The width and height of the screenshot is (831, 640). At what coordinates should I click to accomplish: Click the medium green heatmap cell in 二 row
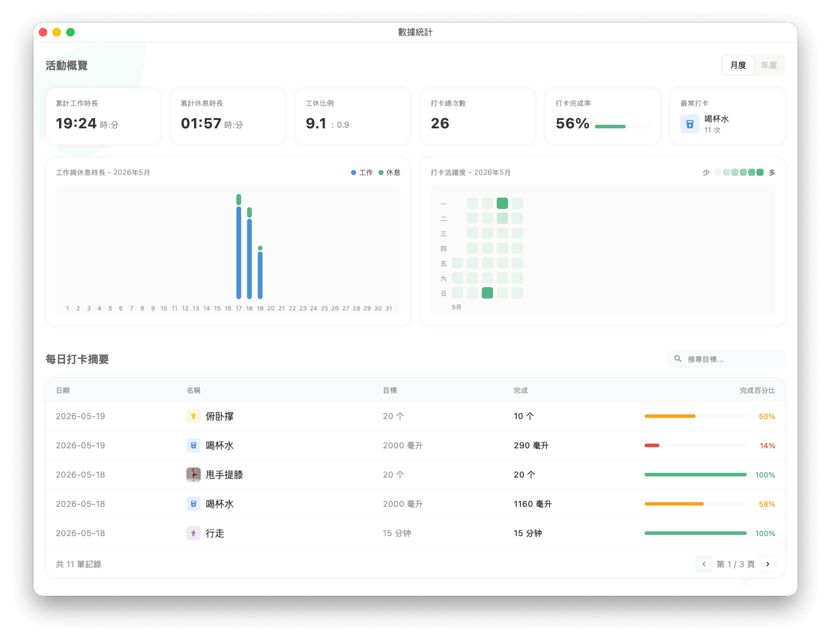[x=503, y=218]
